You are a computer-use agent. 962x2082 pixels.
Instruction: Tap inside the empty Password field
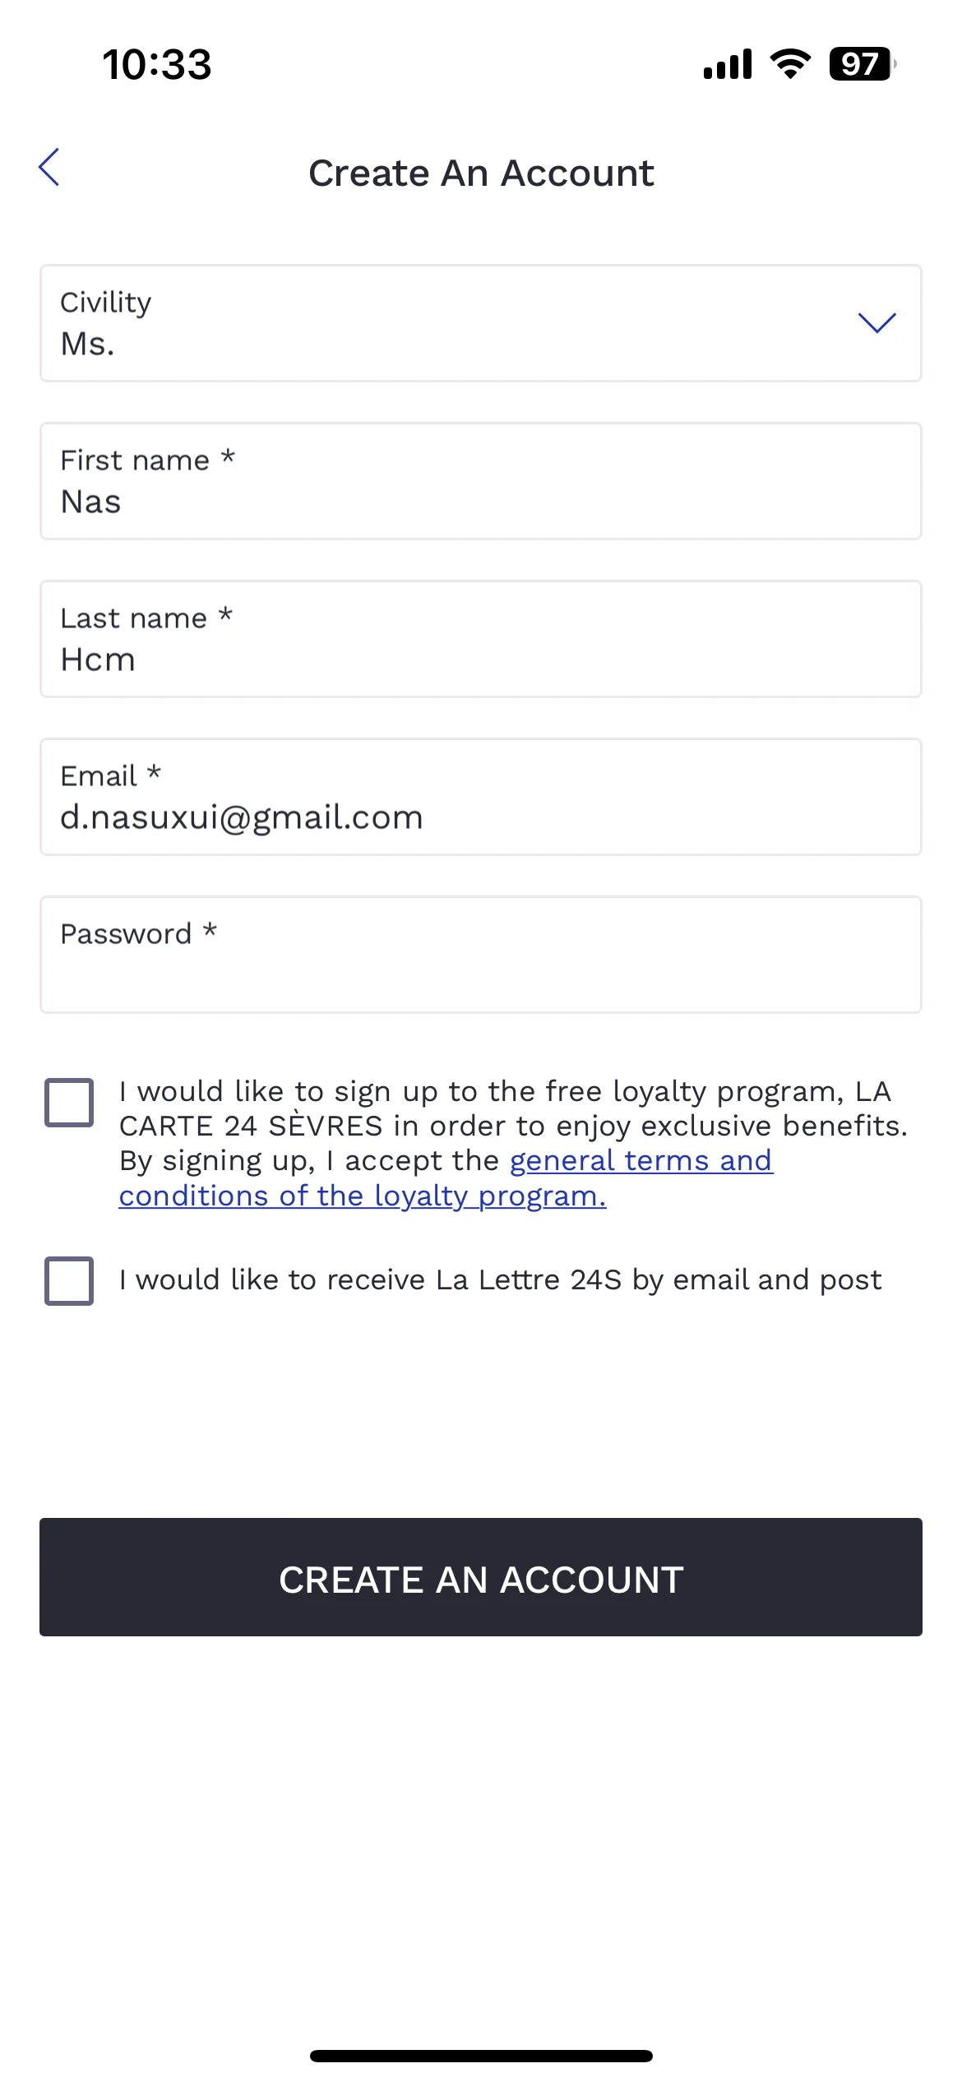click(x=481, y=955)
